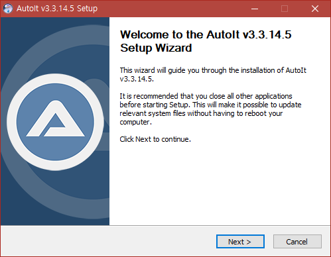Cancel the AutoIt setup
Screen dimensions: 331x257
(297, 241)
